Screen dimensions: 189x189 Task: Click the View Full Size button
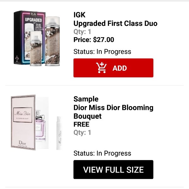pos(113,169)
